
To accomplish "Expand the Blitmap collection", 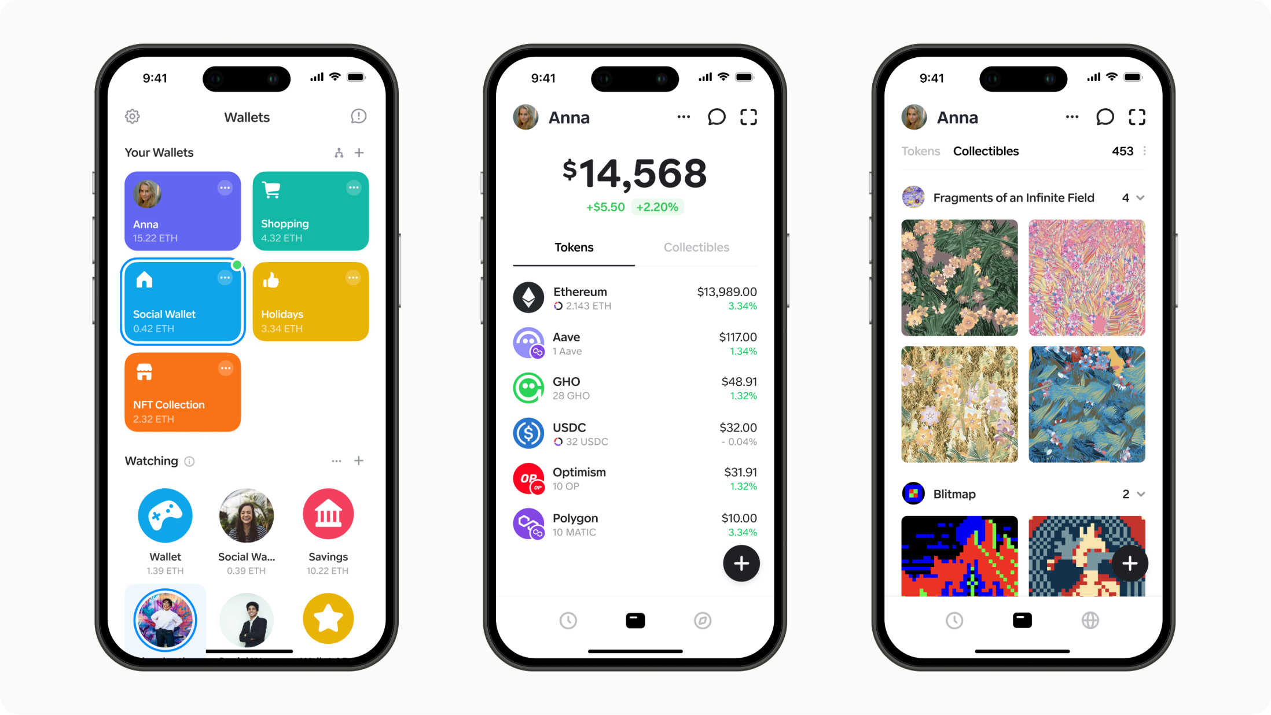I will tap(1141, 492).
